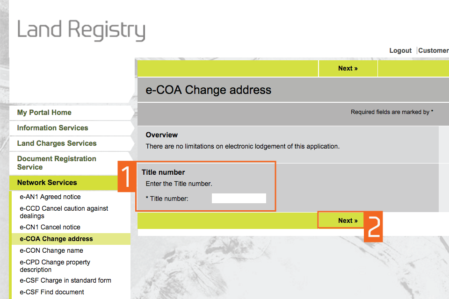
Task: Open e-CON Change name link
Action: [x=51, y=250]
